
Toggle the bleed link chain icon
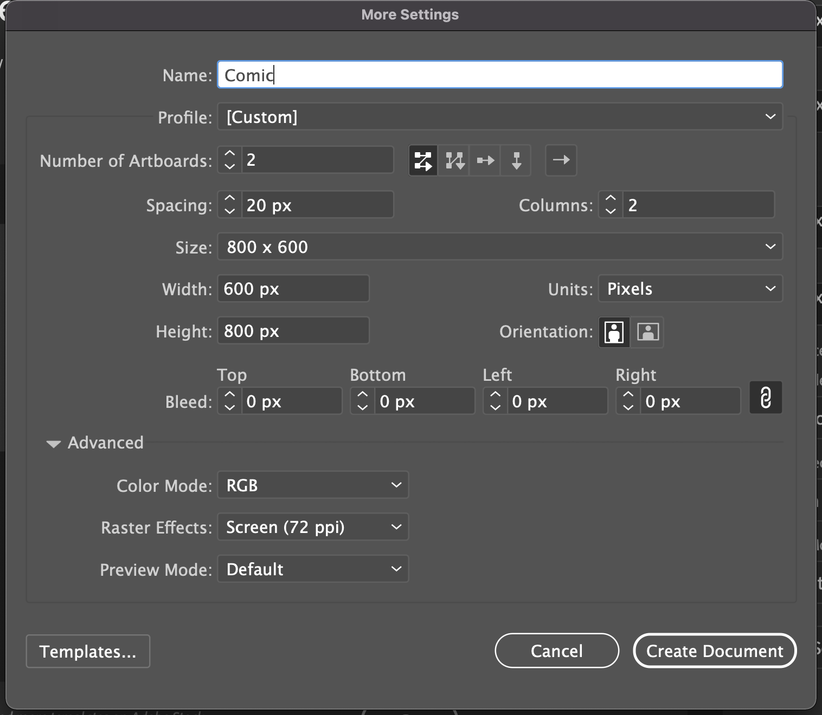(765, 398)
